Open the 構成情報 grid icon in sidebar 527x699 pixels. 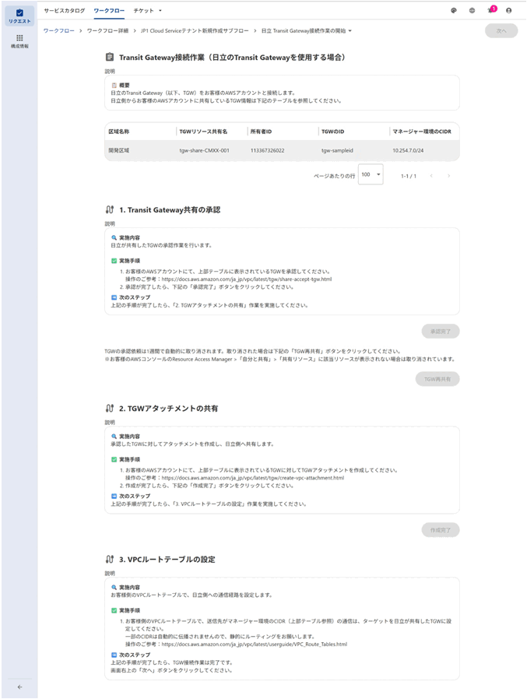[19, 41]
